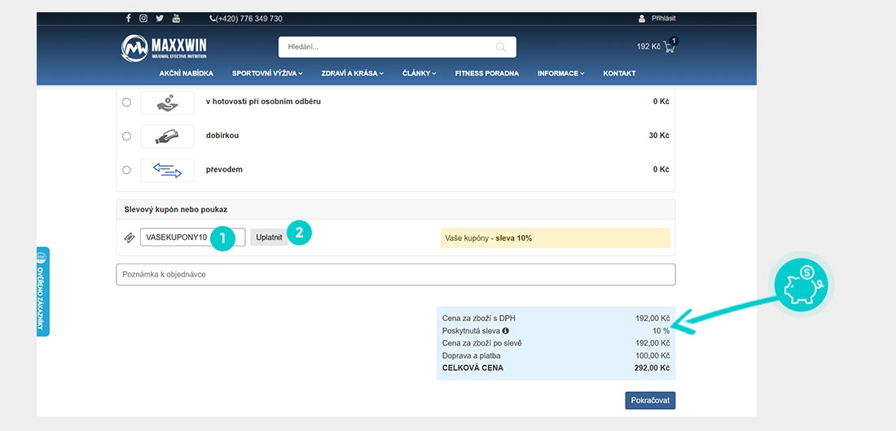Click the piggy bank savings icon
896x431 pixels.
pyautogui.click(x=803, y=284)
